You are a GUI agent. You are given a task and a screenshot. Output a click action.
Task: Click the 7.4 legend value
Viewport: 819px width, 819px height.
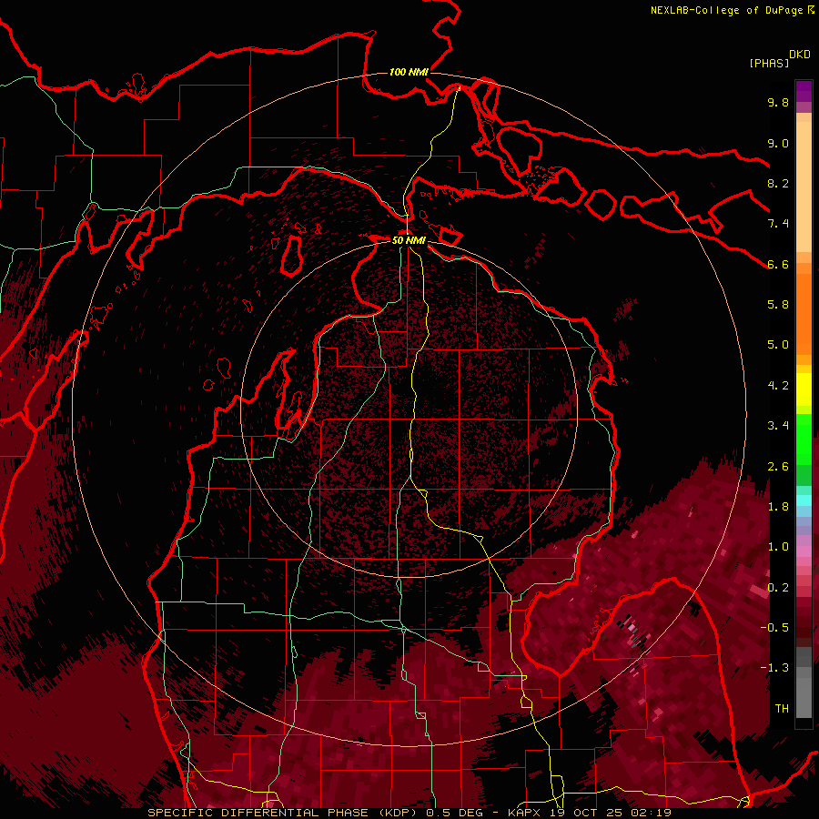click(x=778, y=224)
